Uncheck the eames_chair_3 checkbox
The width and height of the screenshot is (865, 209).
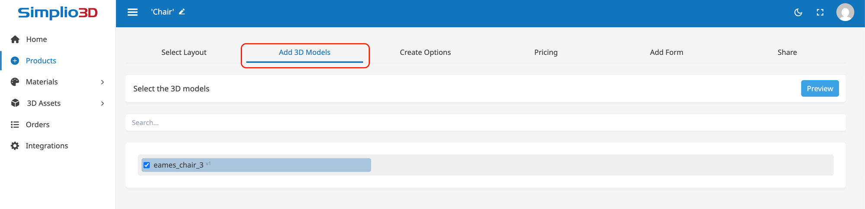coord(147,165)
